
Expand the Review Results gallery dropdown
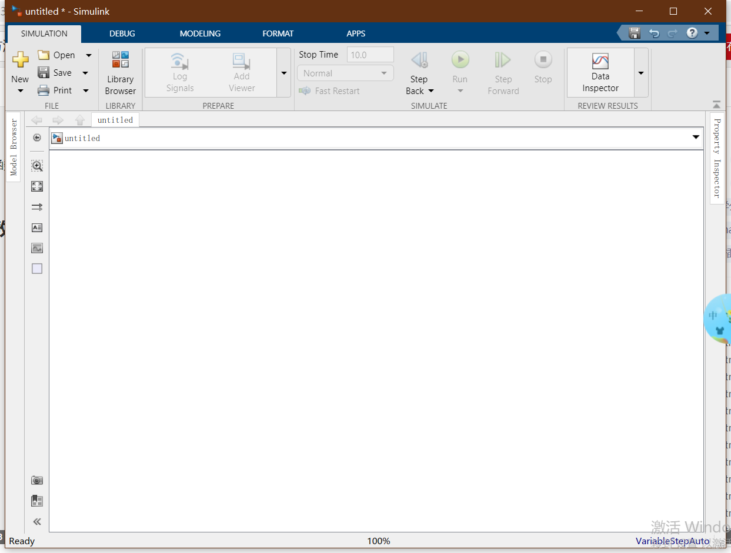[x=641, y=73]
